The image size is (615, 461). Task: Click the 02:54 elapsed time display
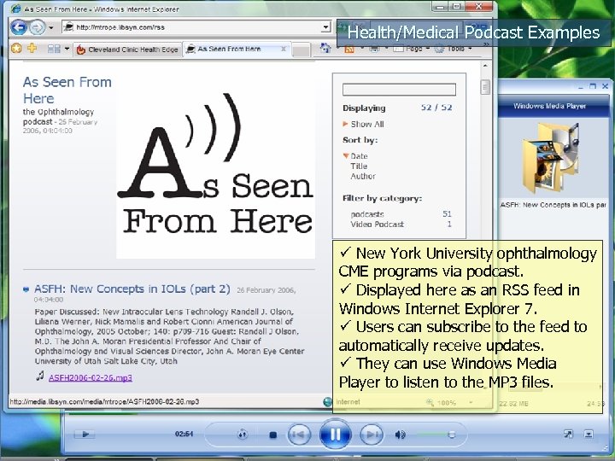pyautogui.click(x=184, y=434)
